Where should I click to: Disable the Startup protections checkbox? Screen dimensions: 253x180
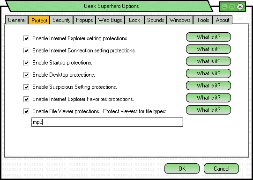26,63
